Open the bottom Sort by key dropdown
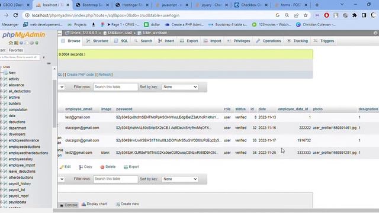379x213 pixels. pos(180,179)
